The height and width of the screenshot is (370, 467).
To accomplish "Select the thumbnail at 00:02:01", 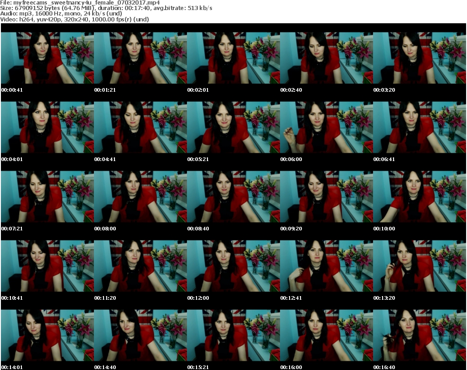I will pyautogui.click(x=233, y=58).
